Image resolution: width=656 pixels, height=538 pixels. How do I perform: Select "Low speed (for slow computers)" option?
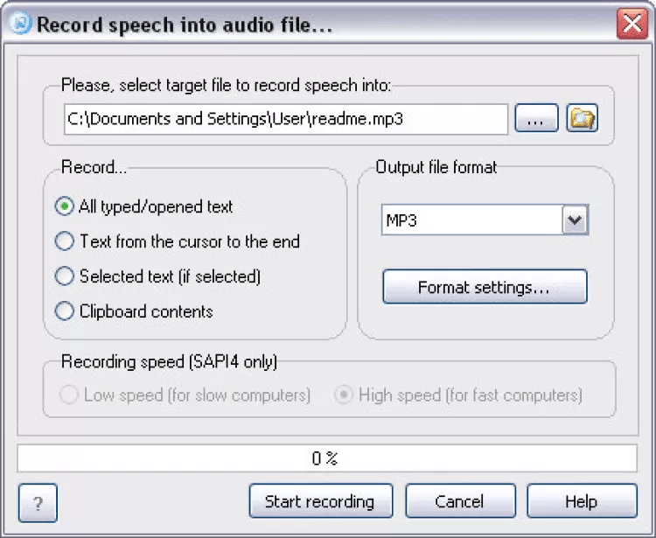[68, 395]
